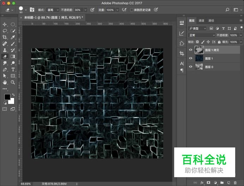Viewport: 244px width, 186px height.
Task: Enable airbrush build-up effect
Action: [124, 10]
